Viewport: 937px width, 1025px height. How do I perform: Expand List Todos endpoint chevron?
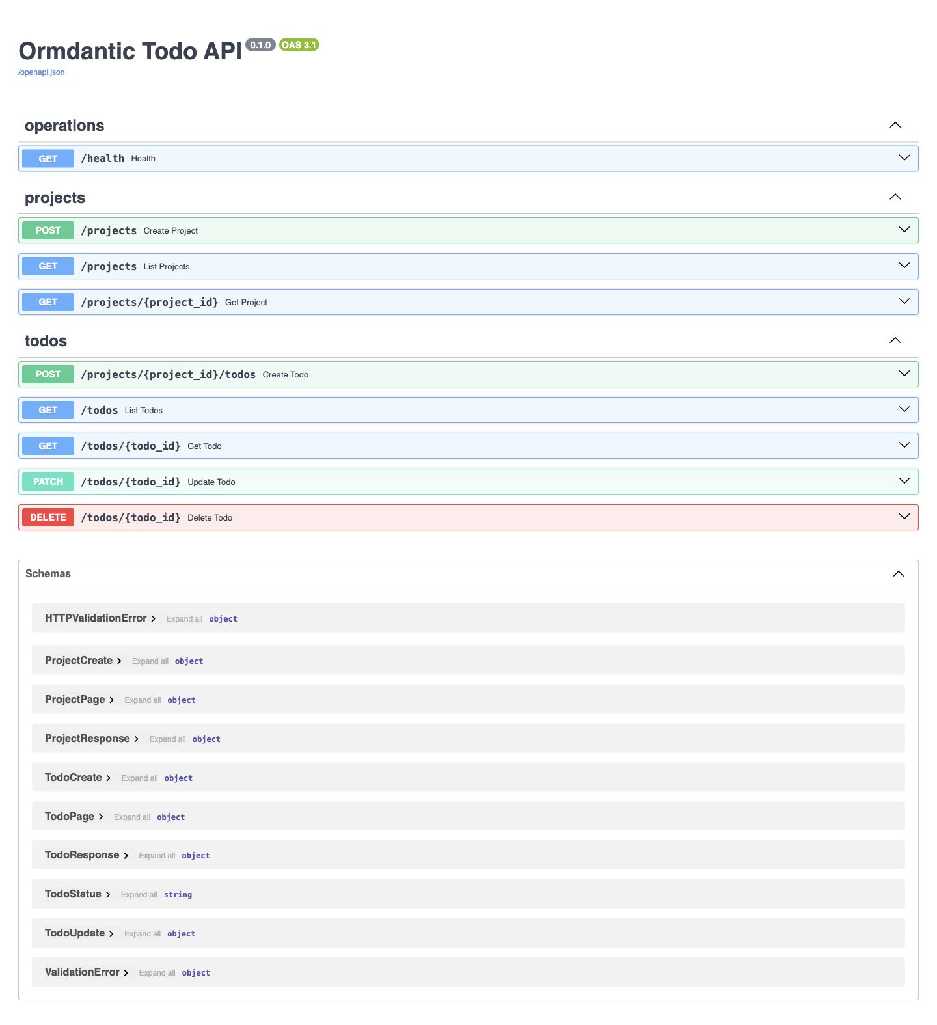(x=904, y=409)
